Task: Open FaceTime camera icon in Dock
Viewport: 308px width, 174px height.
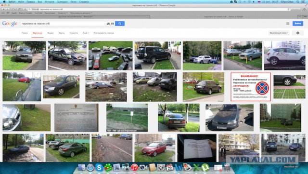Action: pos(143,168)
